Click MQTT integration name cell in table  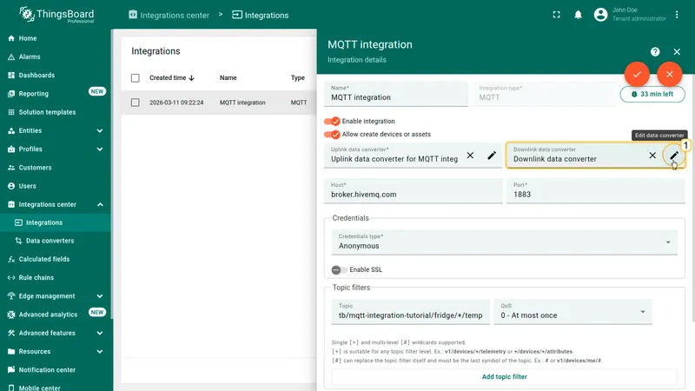coord(242,103)
